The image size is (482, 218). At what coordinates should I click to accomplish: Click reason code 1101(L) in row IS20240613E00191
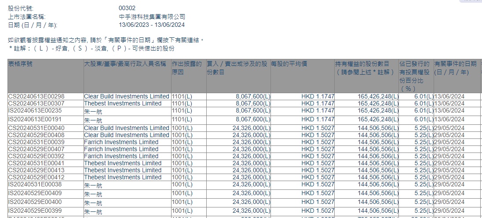(182, 120)
